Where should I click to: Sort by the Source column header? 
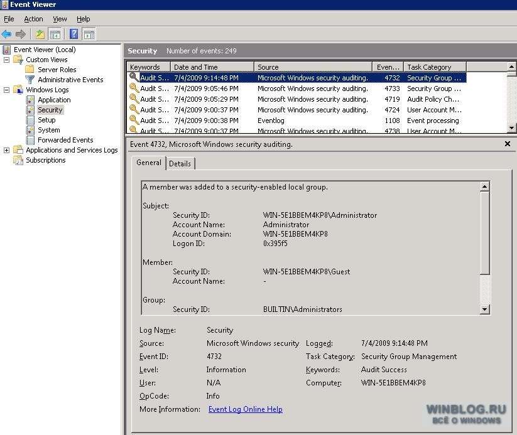(313, 67)
